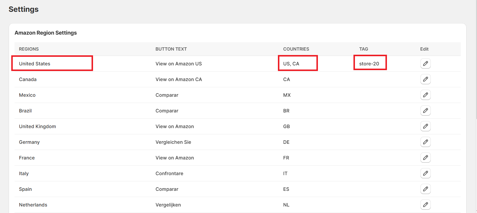
Task: Click the Edit column header
Action: [x=424, y=49]
